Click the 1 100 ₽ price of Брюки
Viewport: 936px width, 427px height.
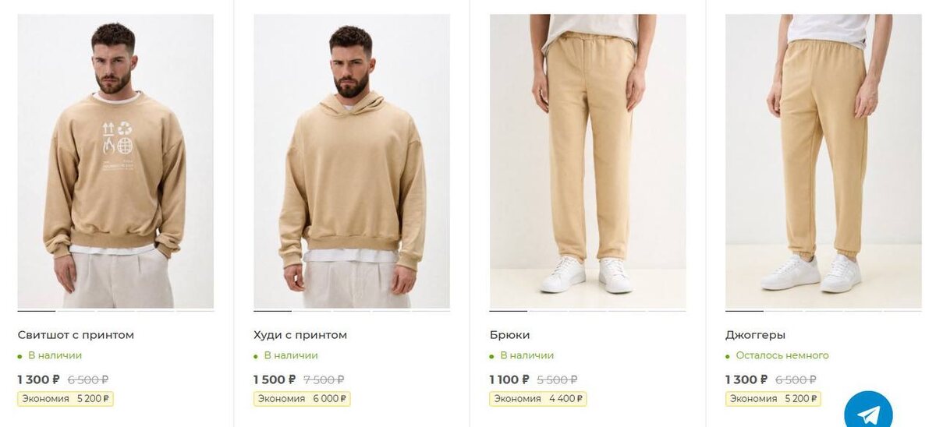[x=509, y=379]
